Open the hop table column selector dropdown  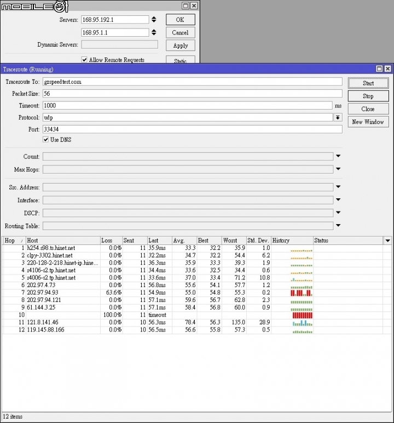point(387,241)
